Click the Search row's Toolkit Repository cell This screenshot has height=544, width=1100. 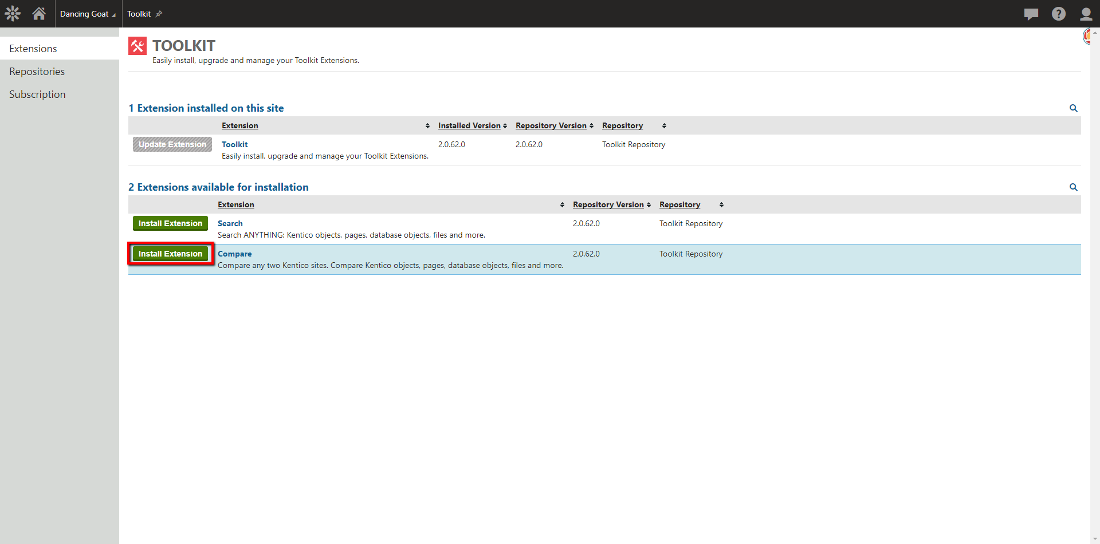tap(691, 223)
